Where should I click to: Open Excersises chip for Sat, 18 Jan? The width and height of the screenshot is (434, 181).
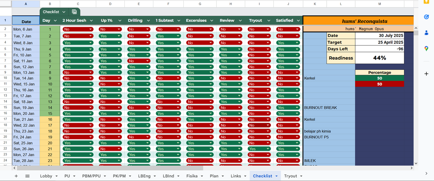click(200, 102)
